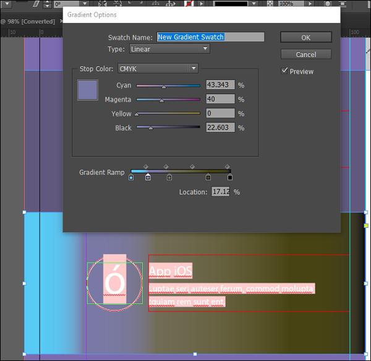Select the last black gradient stop

coord(230,177)
